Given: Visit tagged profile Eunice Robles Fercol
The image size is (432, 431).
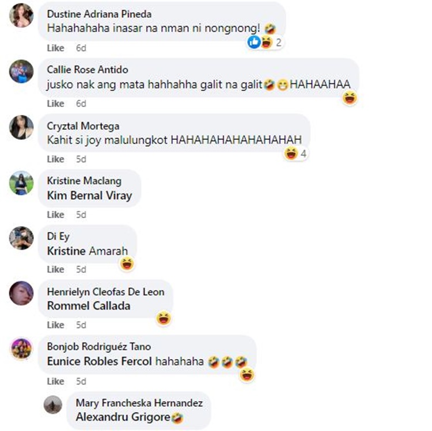Looking at the screenshot, I should tap(100, 361).
